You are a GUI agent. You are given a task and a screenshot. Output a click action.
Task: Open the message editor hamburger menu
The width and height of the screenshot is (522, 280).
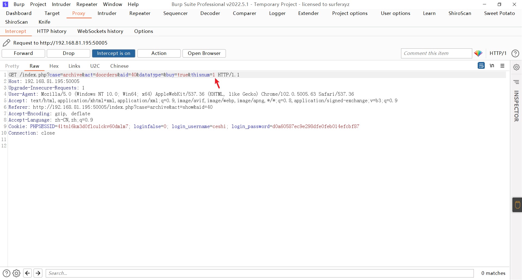point(502,66)
